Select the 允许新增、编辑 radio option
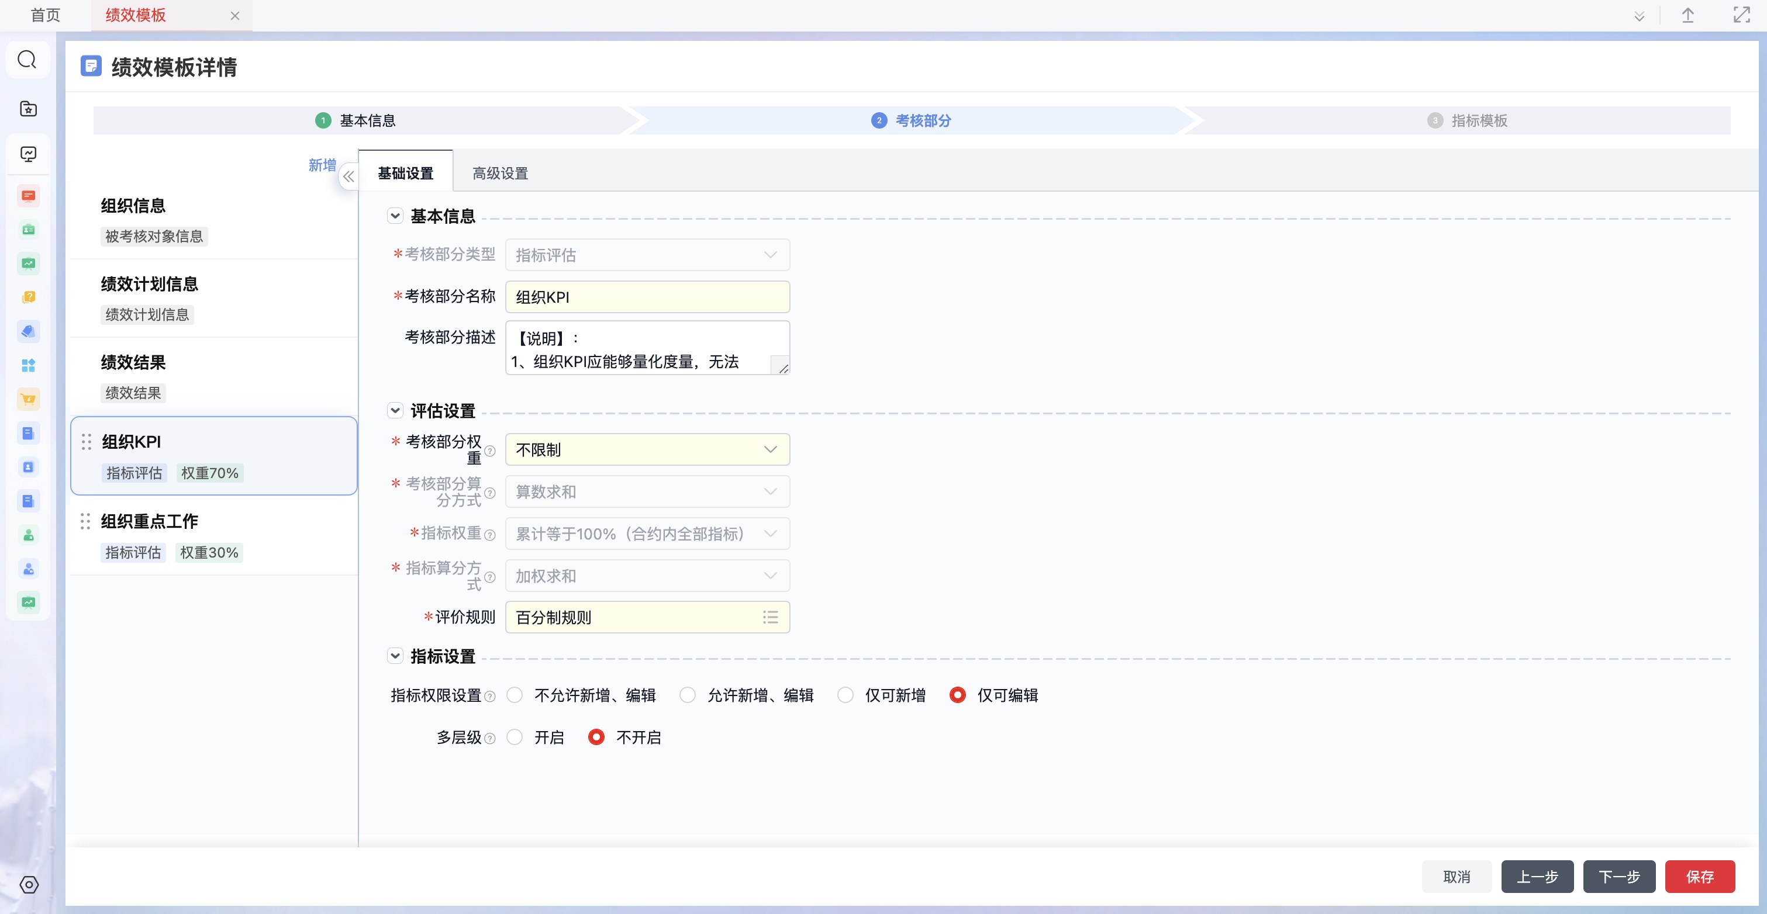The image size is (1767, 914). (x=687, y=695)
